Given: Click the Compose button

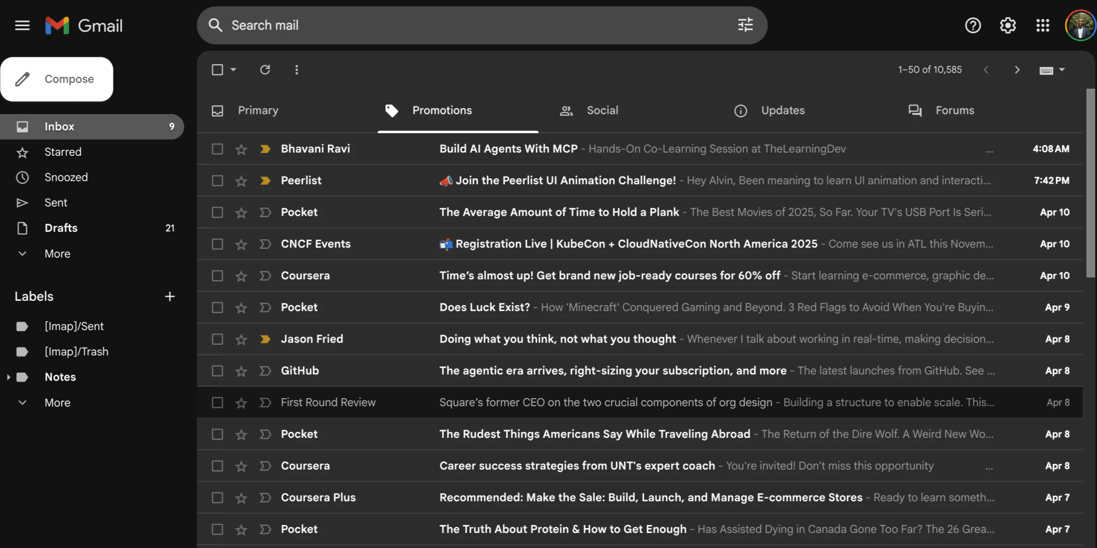Looking at the screenshot, I should pyautogui.click(x=57, y=79).
